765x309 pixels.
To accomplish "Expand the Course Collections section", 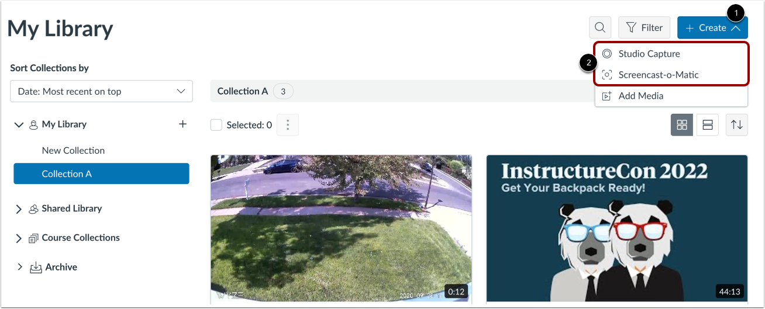I will point(19,238).
